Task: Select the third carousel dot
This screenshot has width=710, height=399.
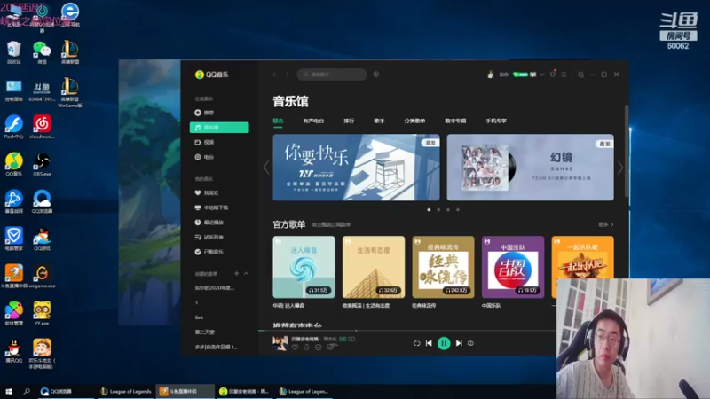Action: (x=448, y=210)
